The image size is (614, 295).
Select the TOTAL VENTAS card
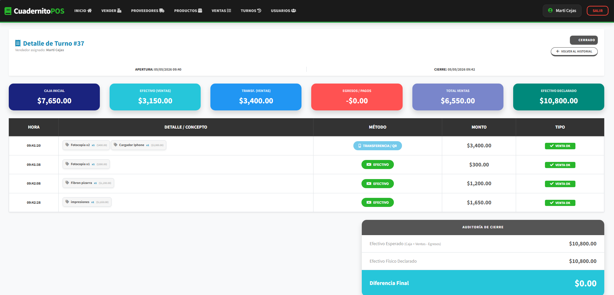[x=458, y=97]
